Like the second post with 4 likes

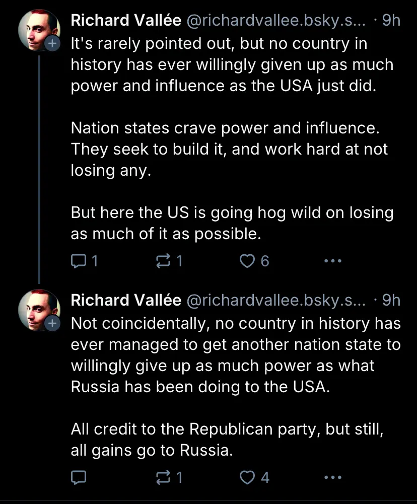click(247, 477)
